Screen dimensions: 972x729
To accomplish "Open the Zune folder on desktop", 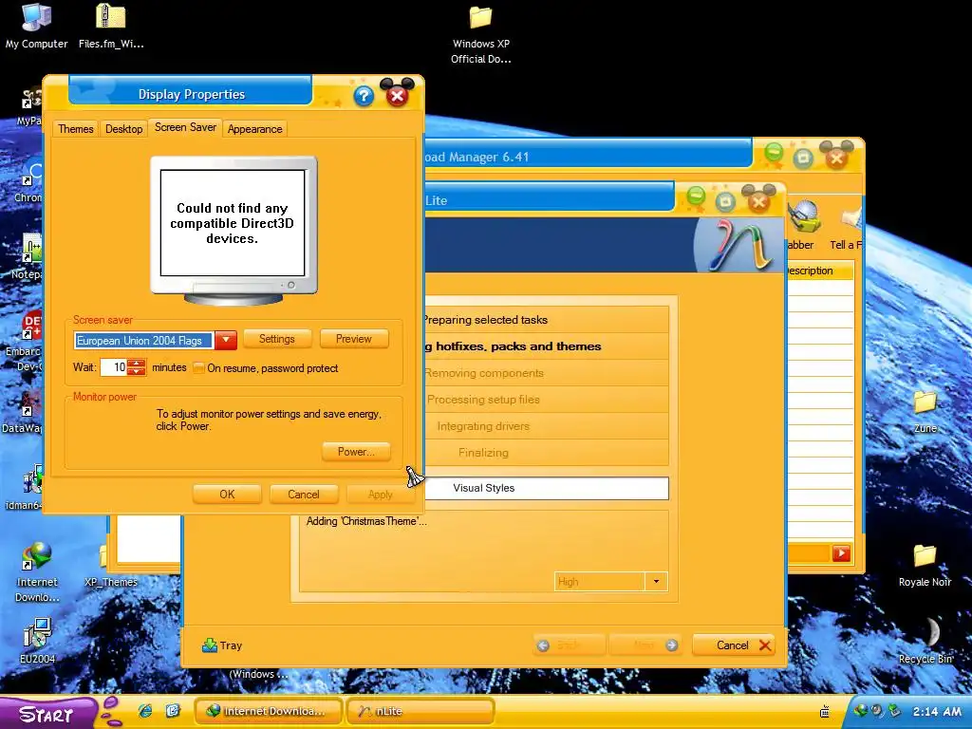I will [925, 412].
